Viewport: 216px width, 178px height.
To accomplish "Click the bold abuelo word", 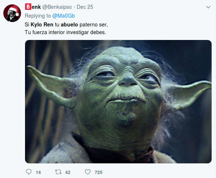I will [x=69, y=25].
